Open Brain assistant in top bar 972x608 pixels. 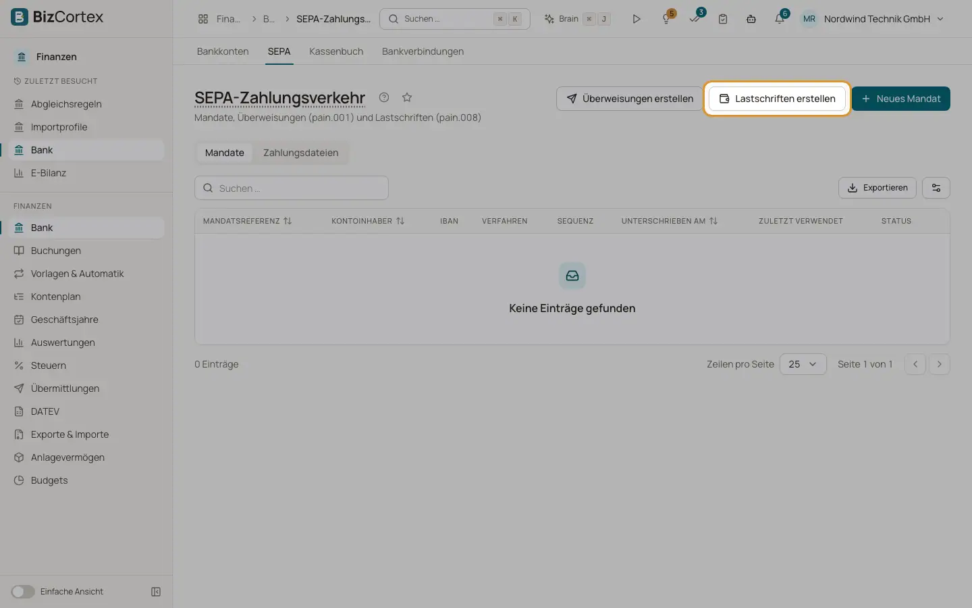(x=577, y=19)
